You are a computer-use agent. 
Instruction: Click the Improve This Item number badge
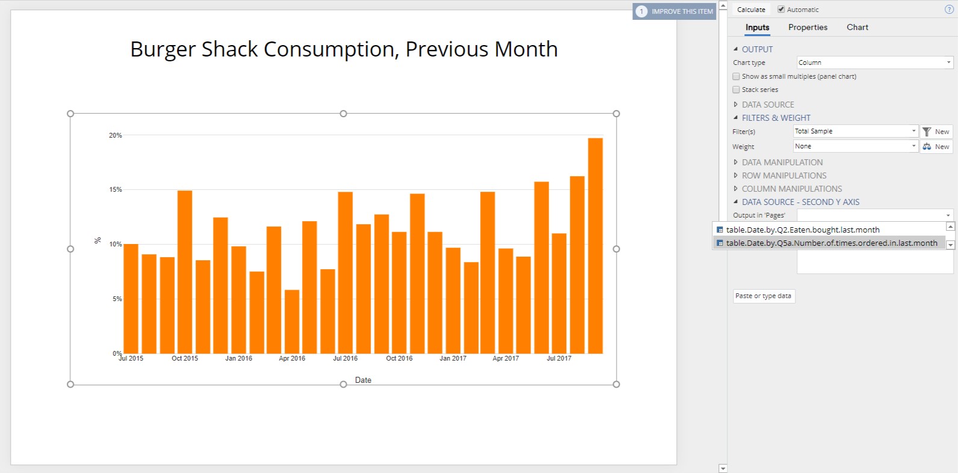click(641, 11)
